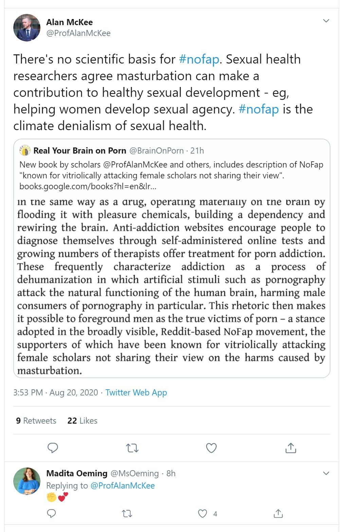
Task: Share Madita Oeming's reply
Action: (x=278, y=513)
